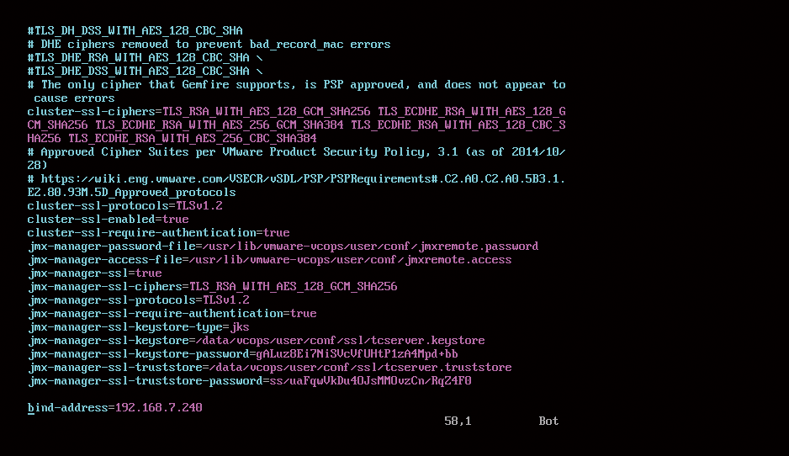Click the 58,1 cursor position indicator
Image resolution: width=789 pixels, height=456 pixels.
click(x=458, y=421)
